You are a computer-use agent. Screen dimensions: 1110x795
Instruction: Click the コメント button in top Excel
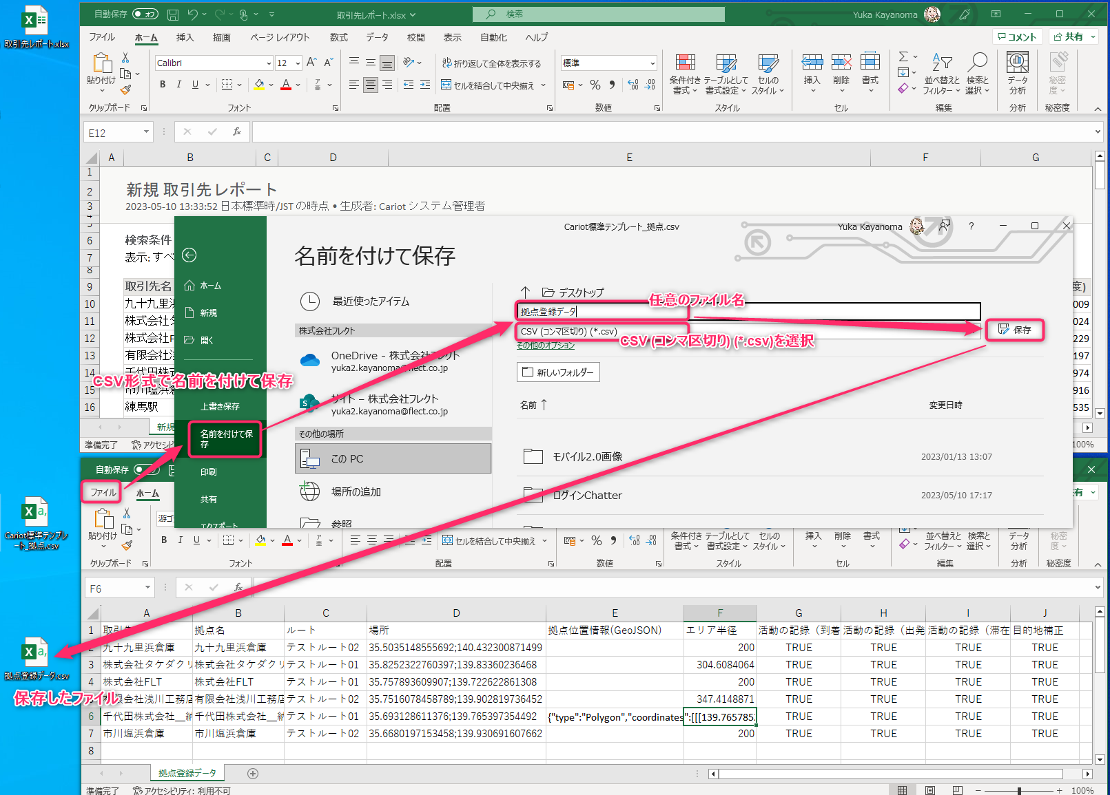pos(1017,37)
